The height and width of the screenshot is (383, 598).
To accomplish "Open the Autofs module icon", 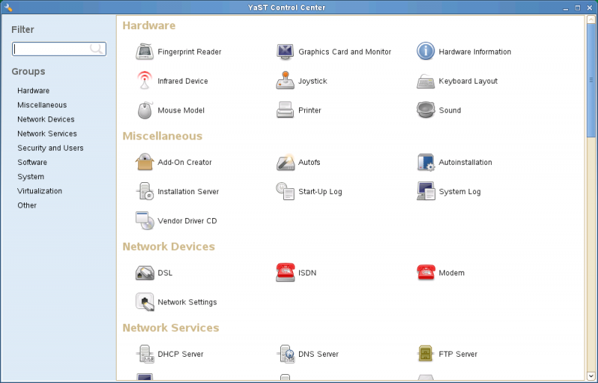I will pos(286,162).
